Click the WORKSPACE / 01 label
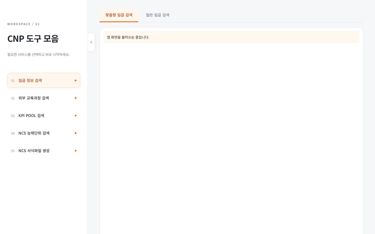Viewport: 375px width, 234px height. [23, 24]
